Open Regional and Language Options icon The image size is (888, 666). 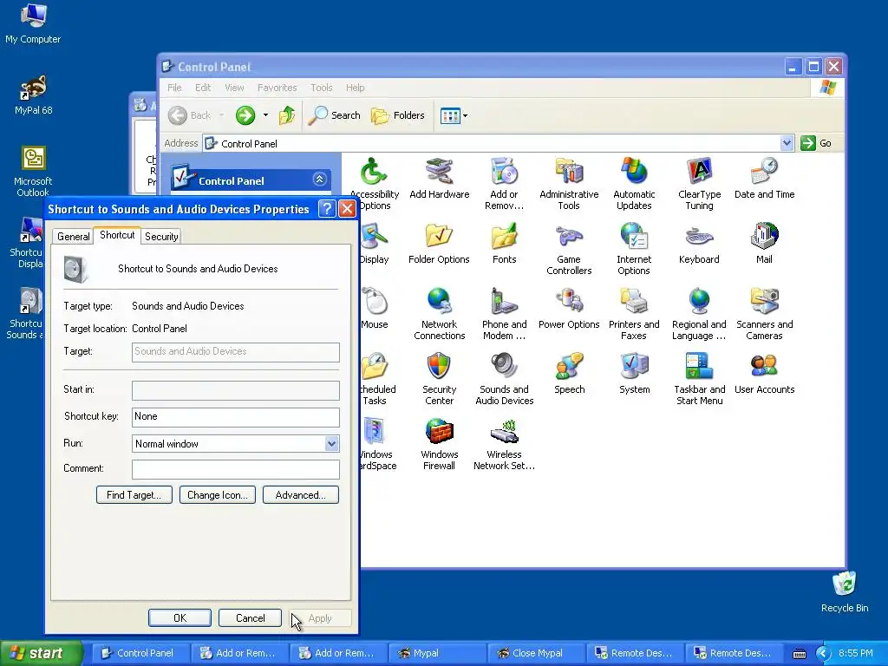click(x=700, y=314)
